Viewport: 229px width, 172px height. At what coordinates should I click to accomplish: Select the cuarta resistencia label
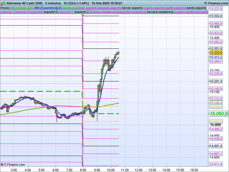tap(187, 12)
